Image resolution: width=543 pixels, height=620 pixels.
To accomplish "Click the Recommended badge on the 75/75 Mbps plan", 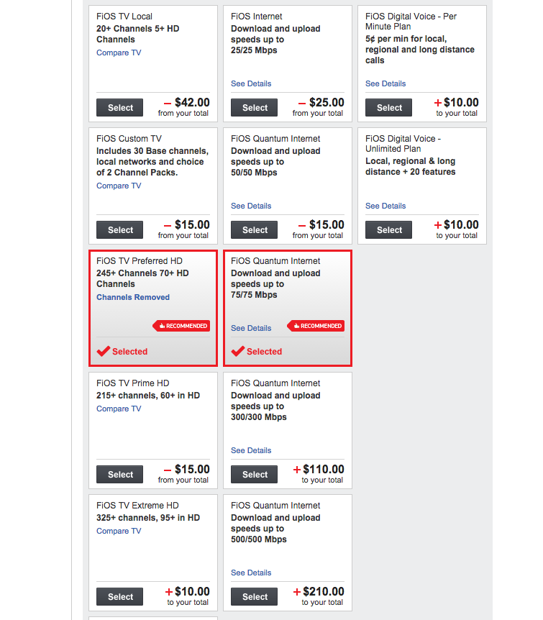I will click(316, 326).
